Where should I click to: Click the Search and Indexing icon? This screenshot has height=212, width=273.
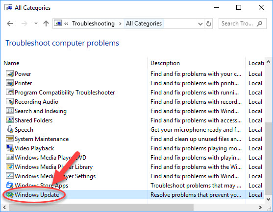tap(10, 111)
